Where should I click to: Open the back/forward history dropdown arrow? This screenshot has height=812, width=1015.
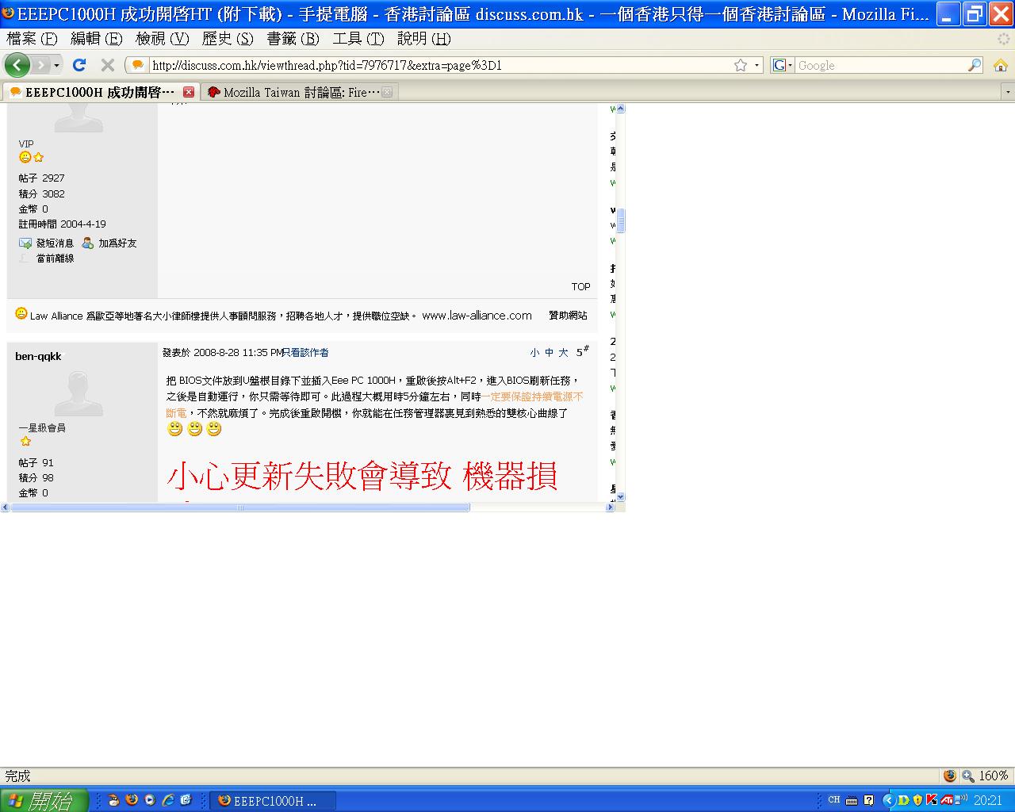(x=56, y=65)
